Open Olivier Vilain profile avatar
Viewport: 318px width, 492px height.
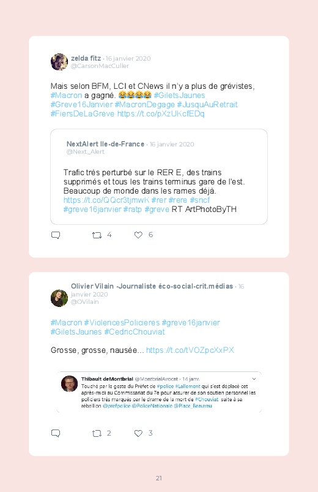tap(59, 298)
